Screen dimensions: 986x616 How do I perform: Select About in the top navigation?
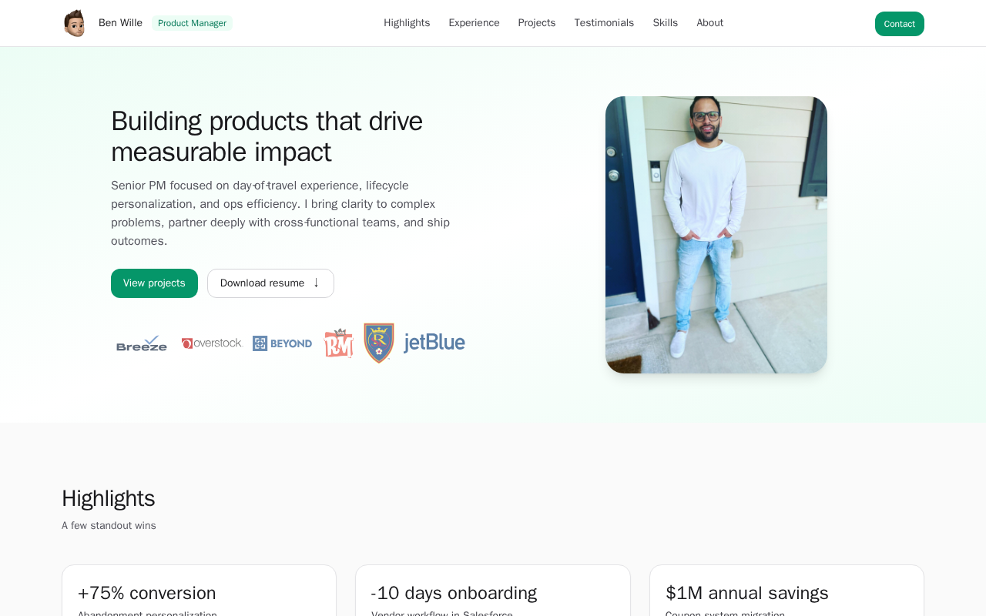[x=709, y=23]
